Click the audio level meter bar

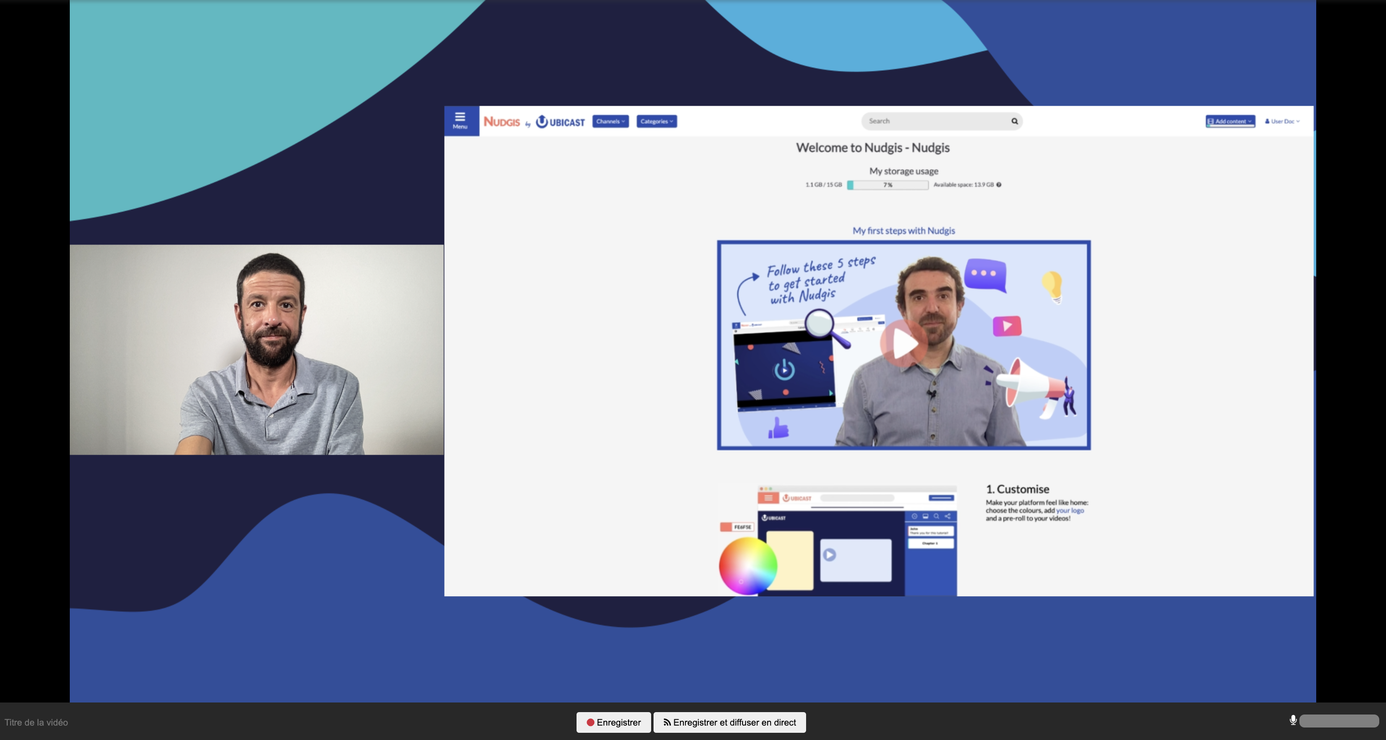tap(1339, 721)
